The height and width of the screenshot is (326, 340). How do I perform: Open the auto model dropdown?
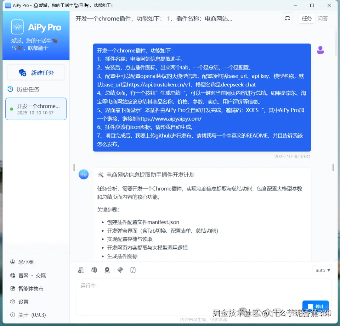(322, 270)
